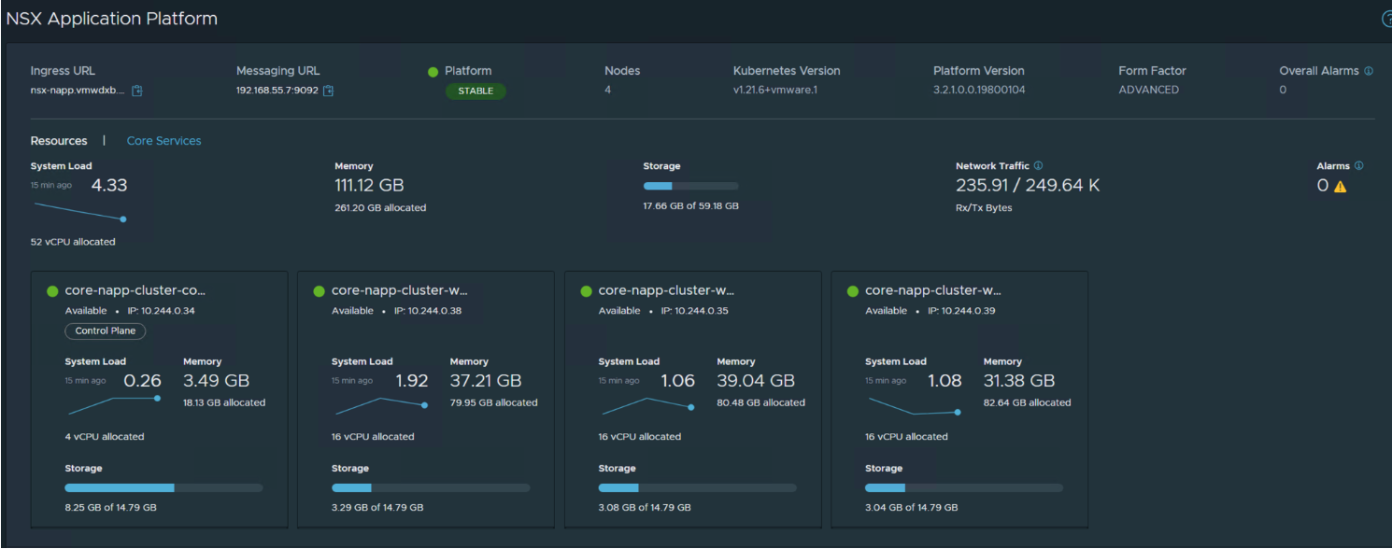Image resolution: width=1392 pixels, height=549 pixels.
Task: Click the ADVANCED form factor value
Action: [1148, 91]
